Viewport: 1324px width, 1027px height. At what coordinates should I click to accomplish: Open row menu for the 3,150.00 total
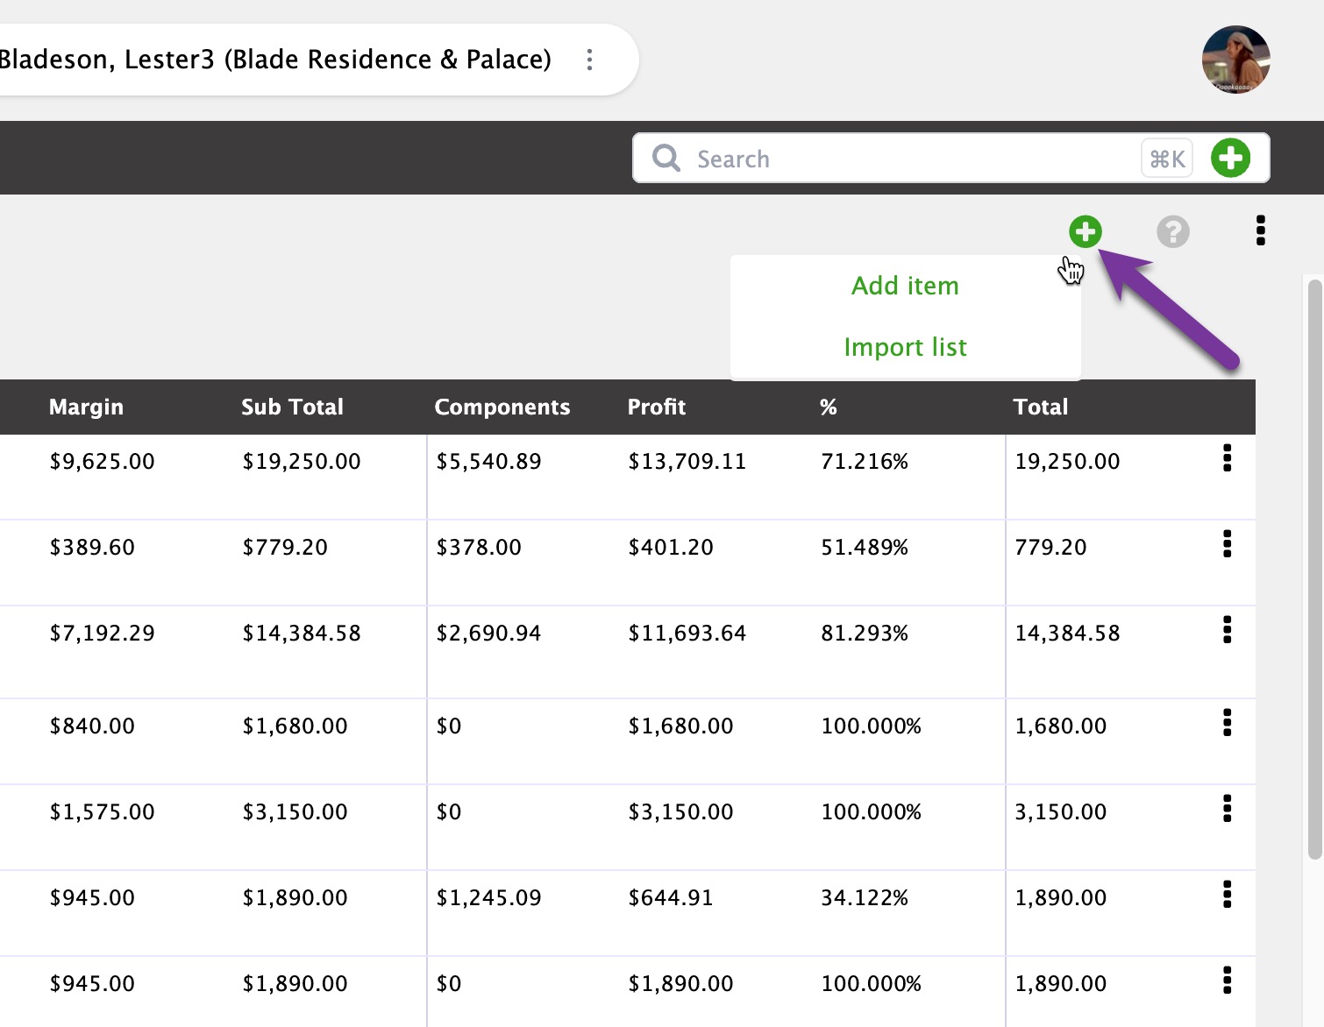click(1227, 809)
